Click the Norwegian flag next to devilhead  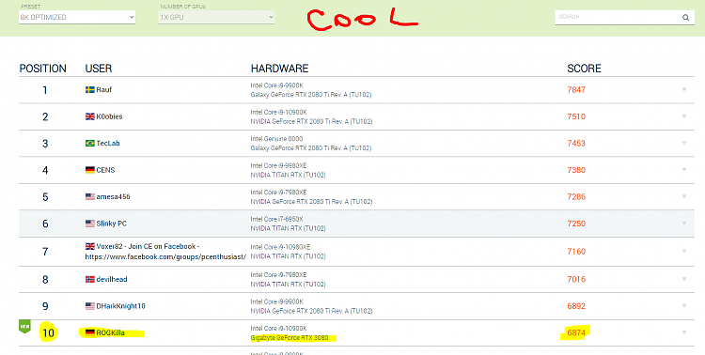[x=90, y=279]
